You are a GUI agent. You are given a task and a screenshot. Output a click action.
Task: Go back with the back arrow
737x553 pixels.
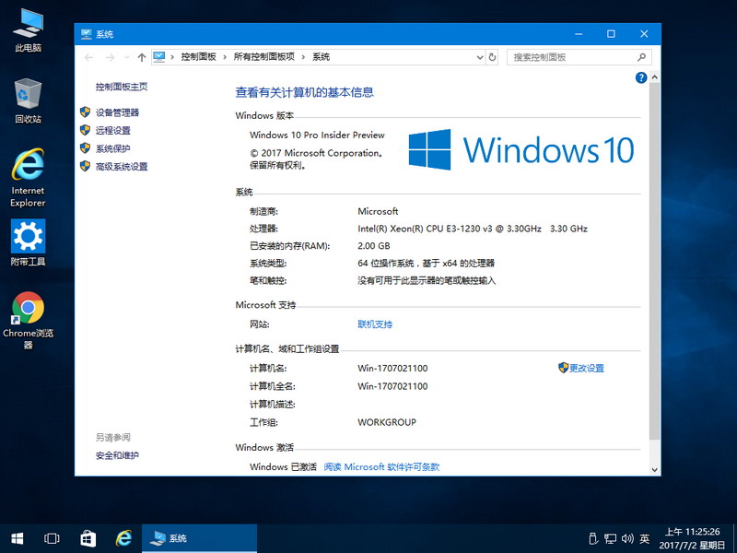[88, 57]
